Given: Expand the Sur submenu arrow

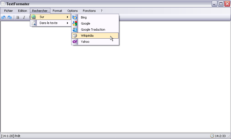Looking at the screenshot, I should coord(68,17).
